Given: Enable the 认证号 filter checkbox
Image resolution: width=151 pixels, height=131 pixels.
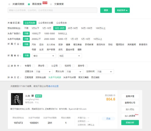Looking at the screenshot, I should 60,66.
